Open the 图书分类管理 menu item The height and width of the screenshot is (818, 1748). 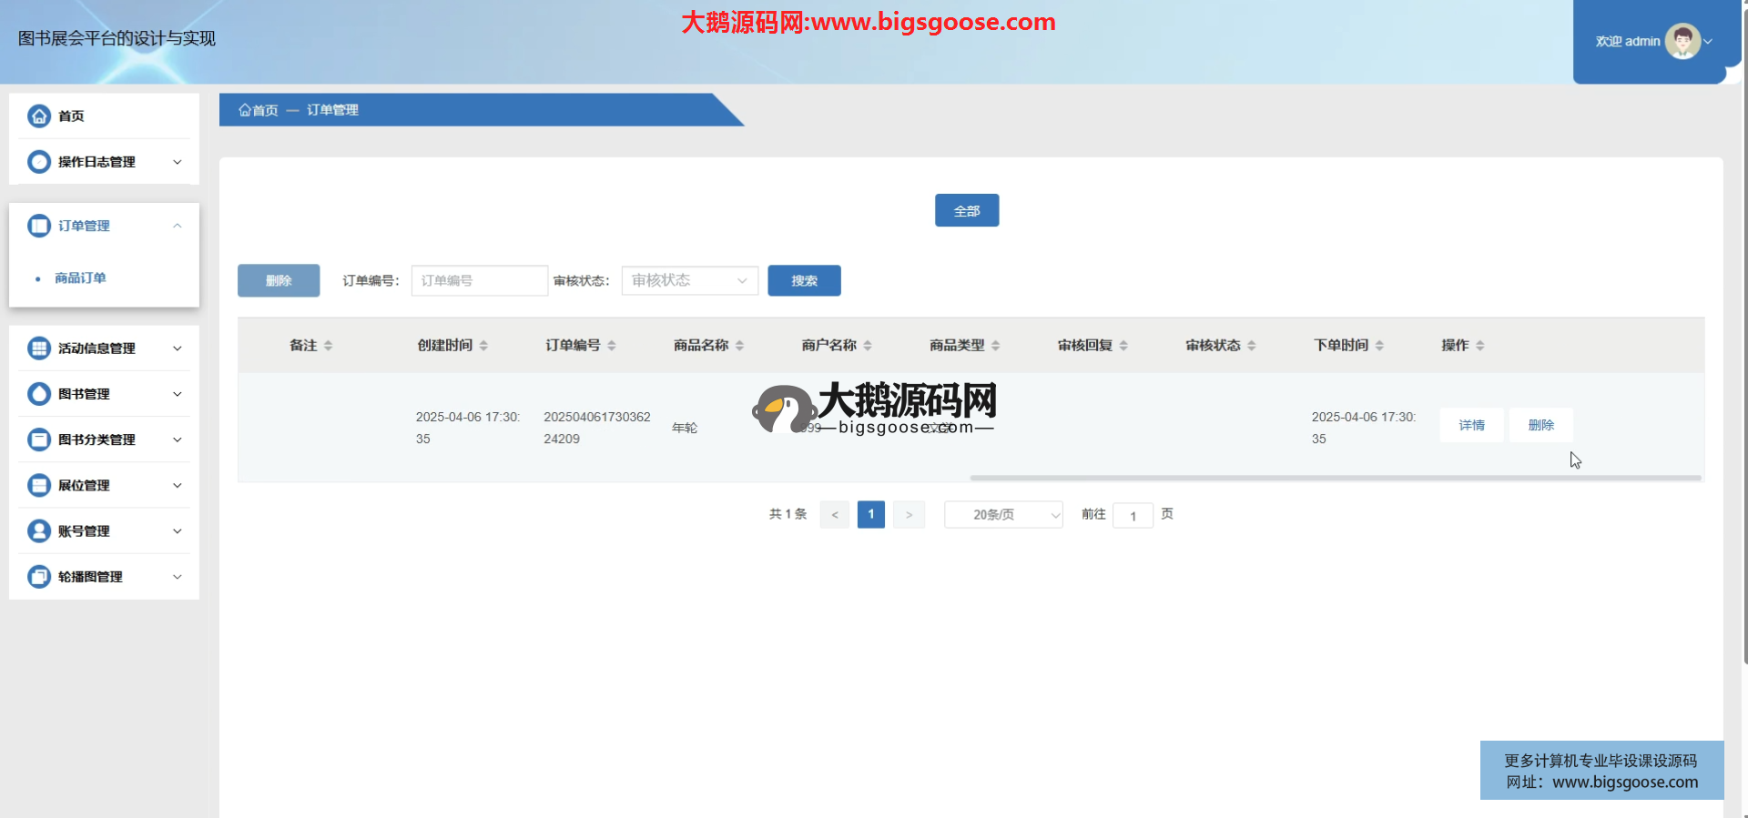pyautogui.click(x=97, y=439)
